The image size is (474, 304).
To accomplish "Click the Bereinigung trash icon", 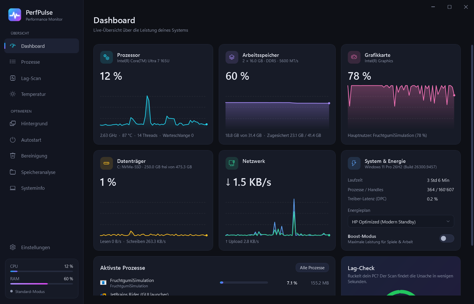I will tap(13, 156).
